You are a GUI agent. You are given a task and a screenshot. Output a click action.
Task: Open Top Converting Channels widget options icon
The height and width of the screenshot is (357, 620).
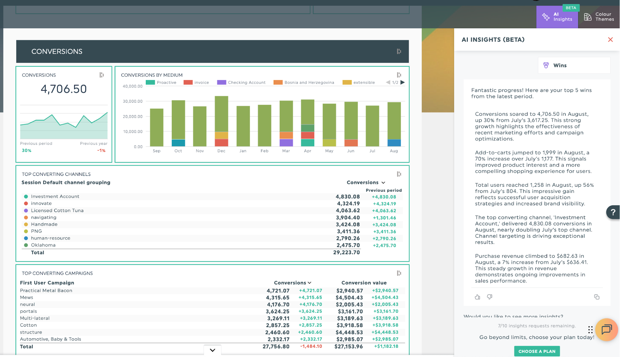pos(399,174)
